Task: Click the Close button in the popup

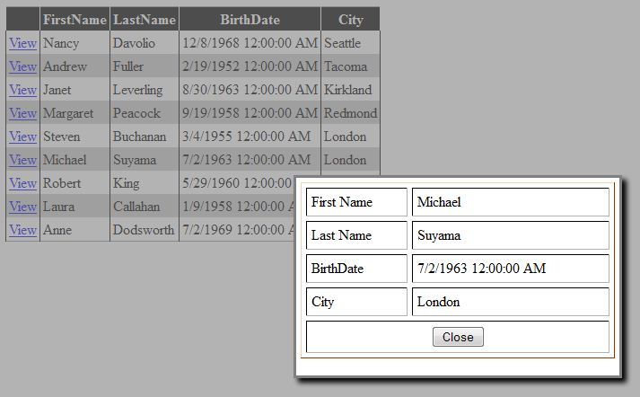Action: click(458, 337)
